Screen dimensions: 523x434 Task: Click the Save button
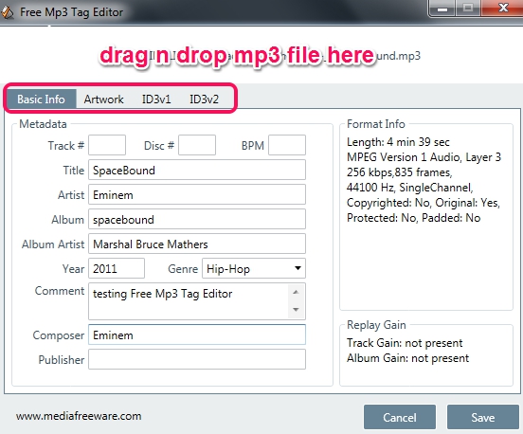482,417
